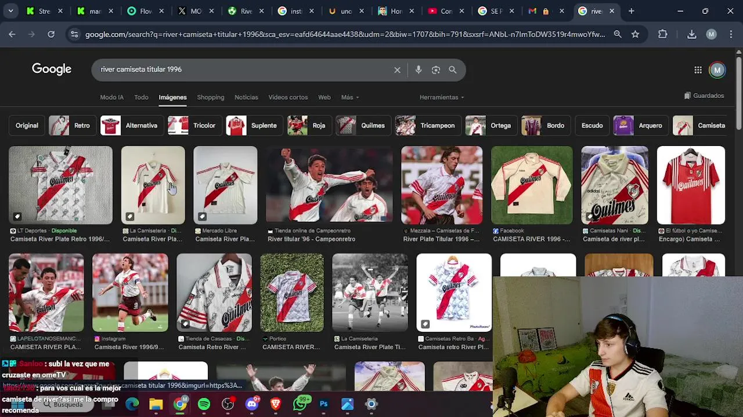Select the Imágenes tab
Viewport: 743px width, 417px height.
172,97
